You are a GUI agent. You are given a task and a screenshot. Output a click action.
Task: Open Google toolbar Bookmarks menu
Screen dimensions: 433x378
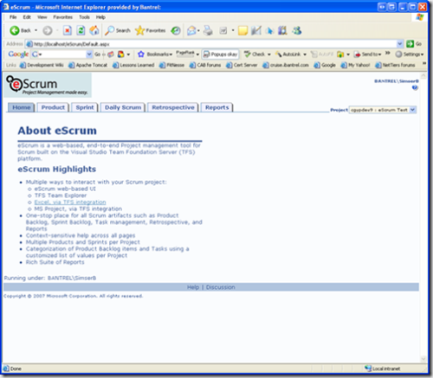[x=155, y=54]
